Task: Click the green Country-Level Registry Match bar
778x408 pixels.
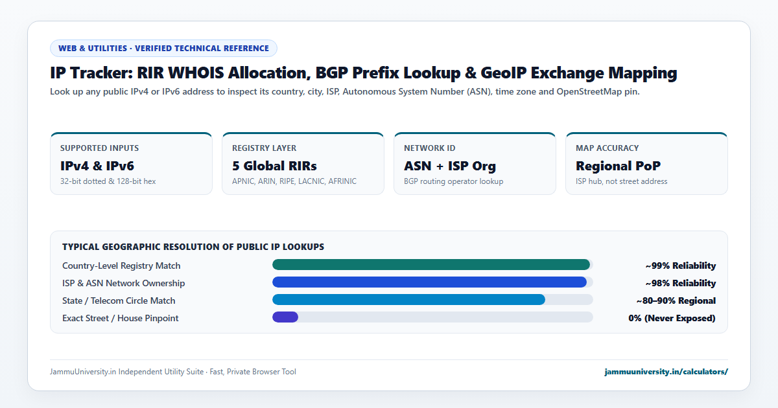Action: [431, 264]
